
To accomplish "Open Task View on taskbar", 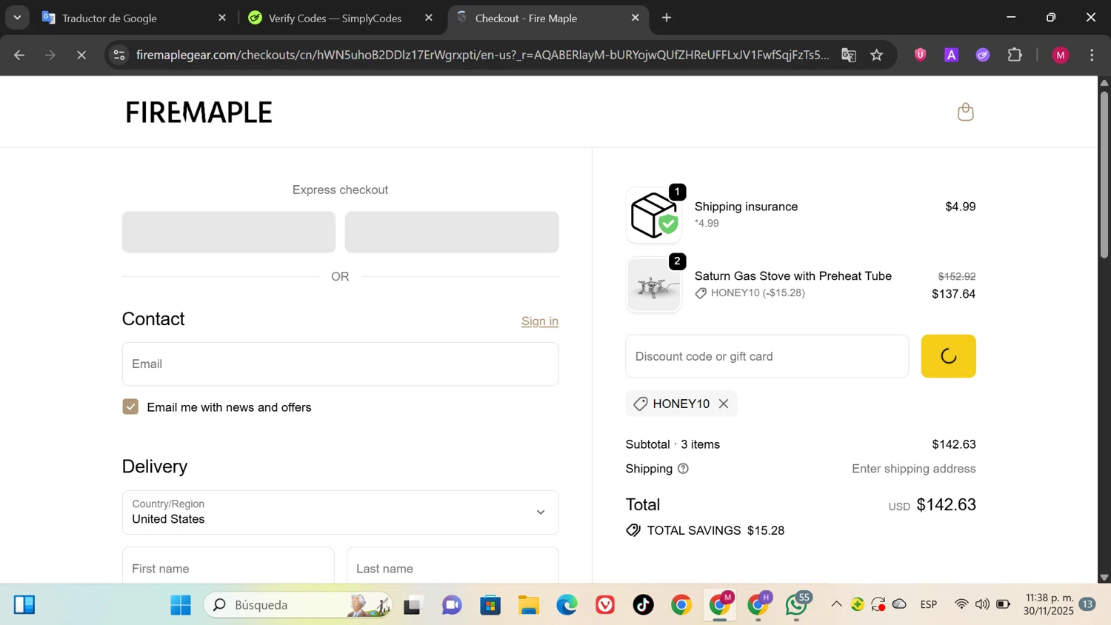I will [x=413, y=605].
